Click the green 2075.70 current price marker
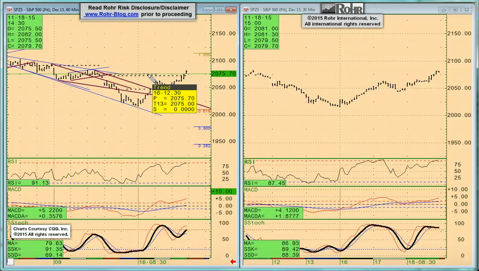 point(223,74)
